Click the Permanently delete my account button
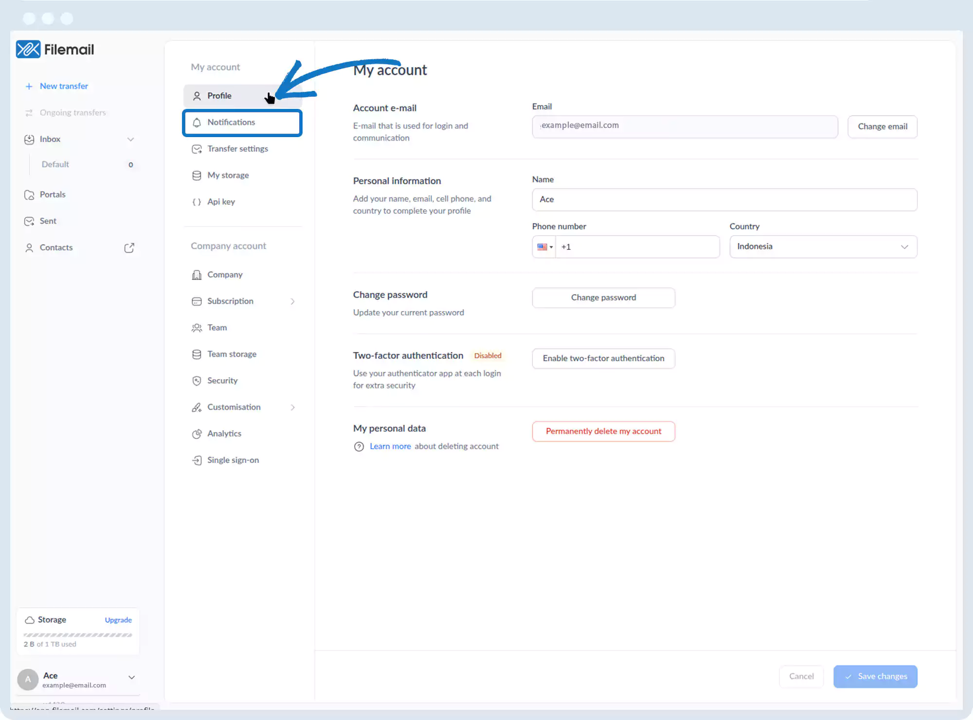This screenshot has height=720, width=973. [x=603, y=432]
